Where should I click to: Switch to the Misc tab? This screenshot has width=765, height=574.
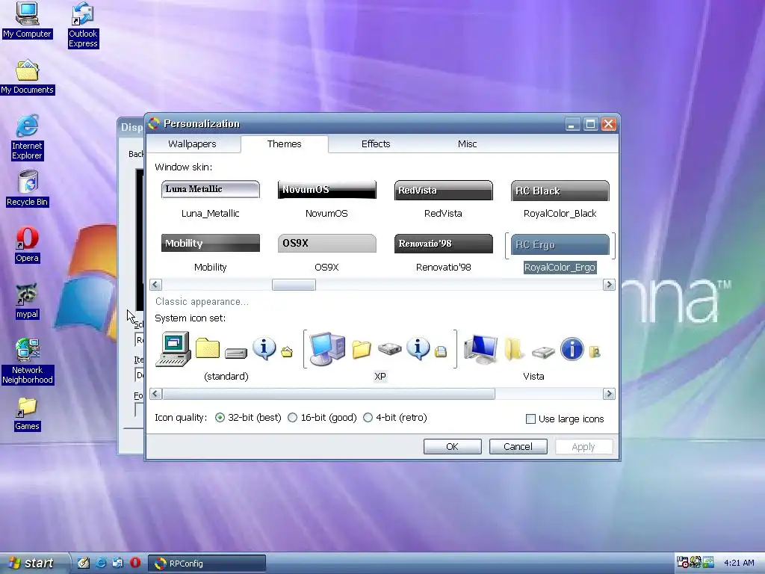click(x=468, y=144)
